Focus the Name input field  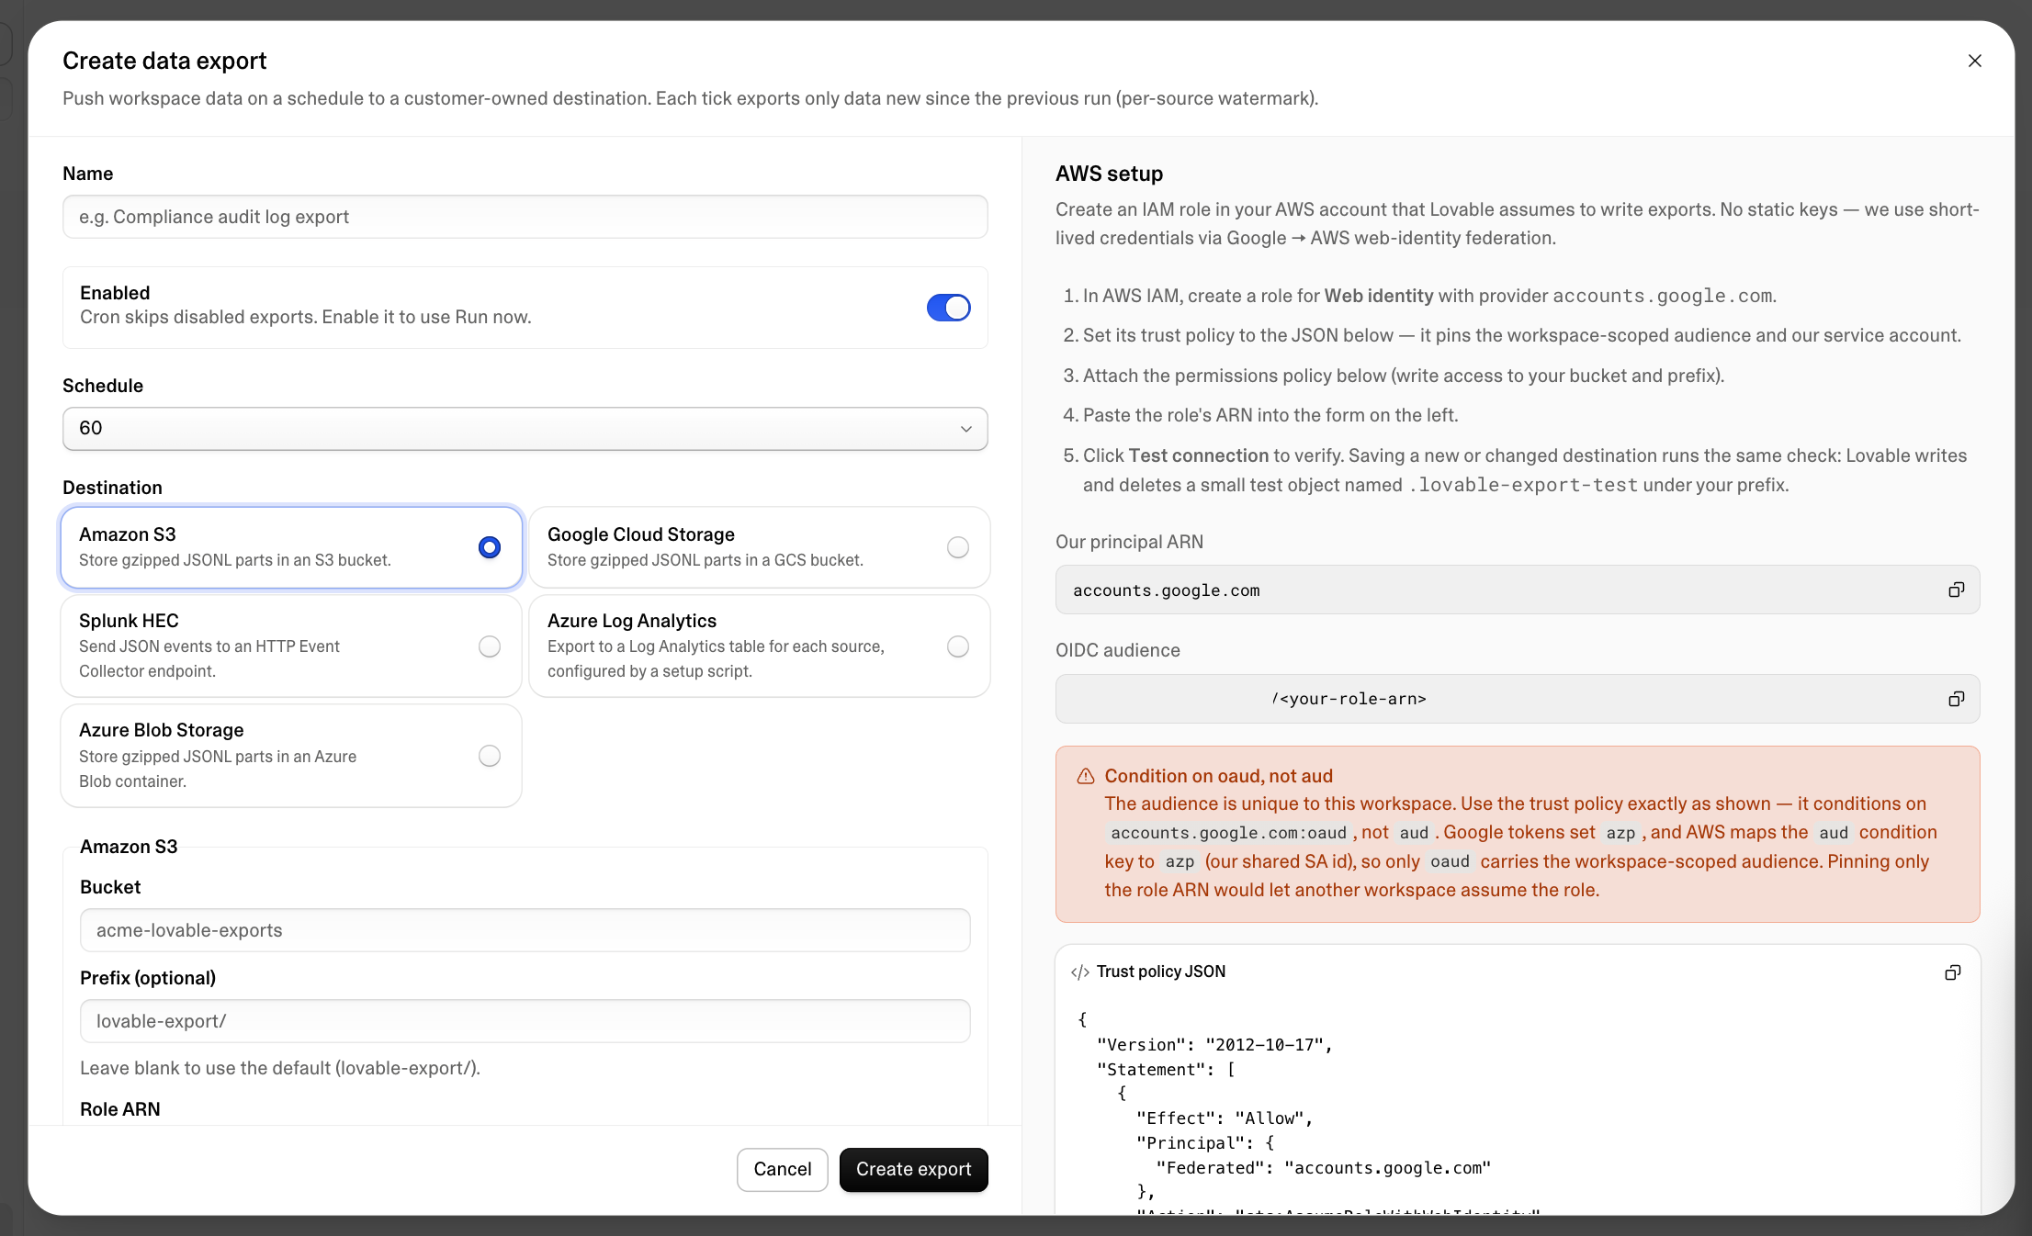pyautogui.click(x=525, y=217)
